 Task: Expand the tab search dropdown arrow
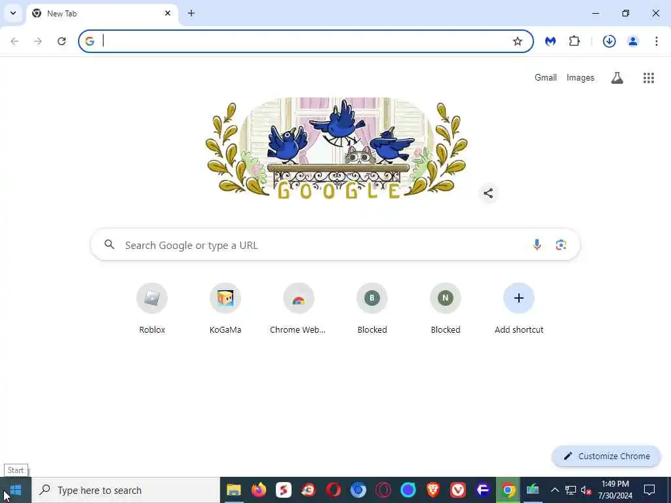tap(13, 13)
